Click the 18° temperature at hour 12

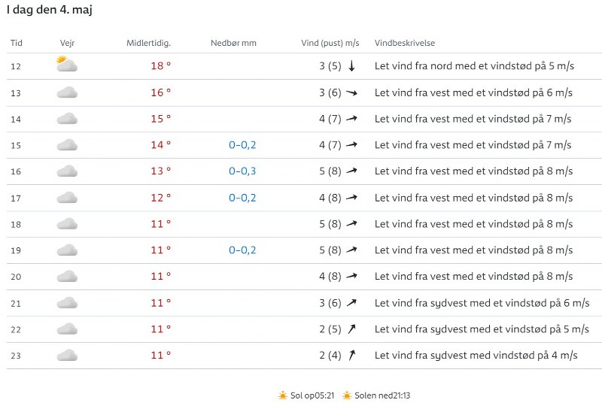click(x=160, y=66)
